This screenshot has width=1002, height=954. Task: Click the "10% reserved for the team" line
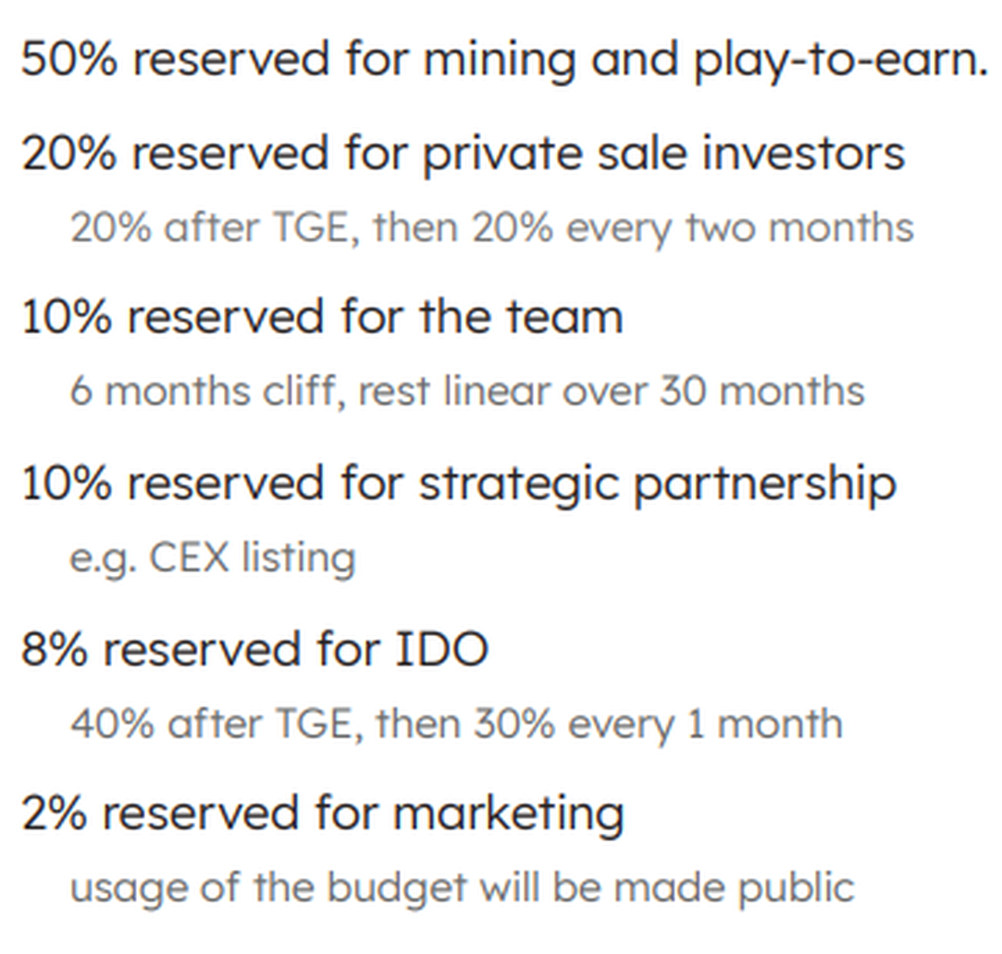click(321, 318)
